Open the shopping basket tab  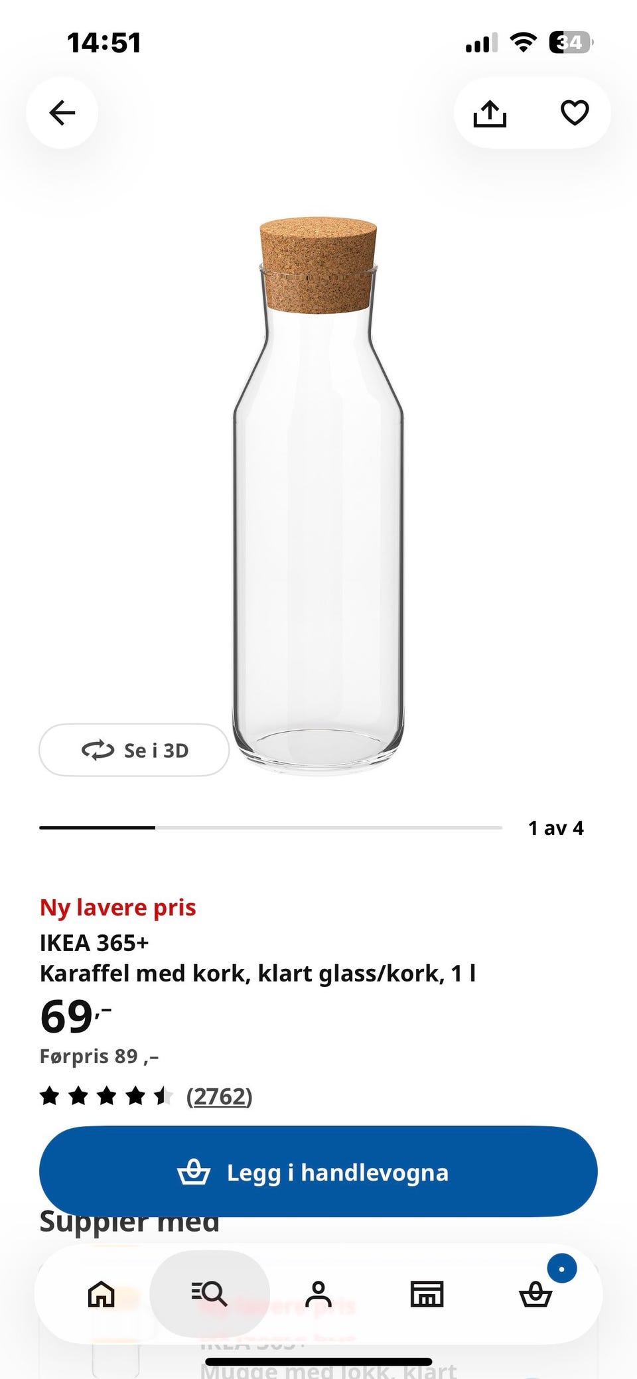click(x=535, y=1294)
